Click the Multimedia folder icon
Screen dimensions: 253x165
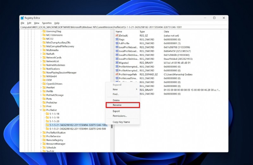[x=44, y=50]
